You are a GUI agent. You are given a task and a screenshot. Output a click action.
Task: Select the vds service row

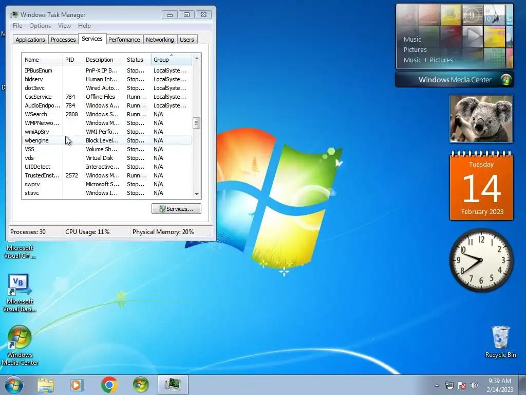[x=107, y=158]
